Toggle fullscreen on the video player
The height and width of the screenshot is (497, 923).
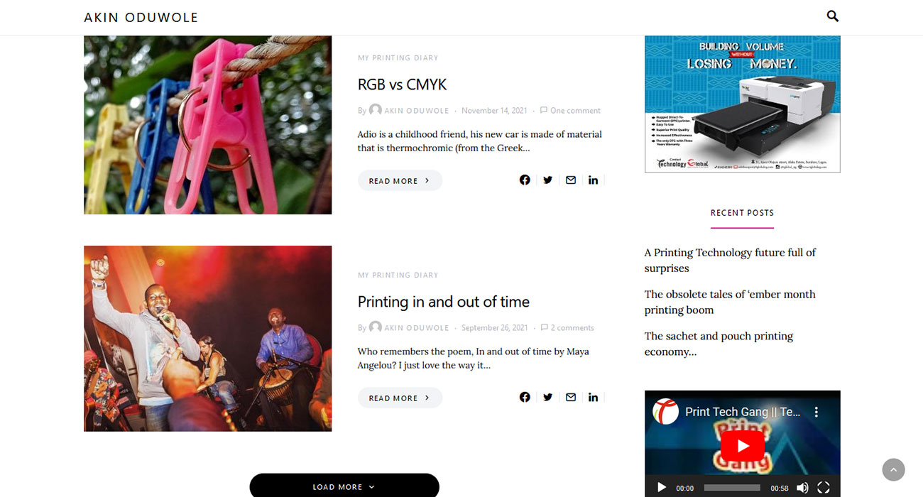(824, 488)
